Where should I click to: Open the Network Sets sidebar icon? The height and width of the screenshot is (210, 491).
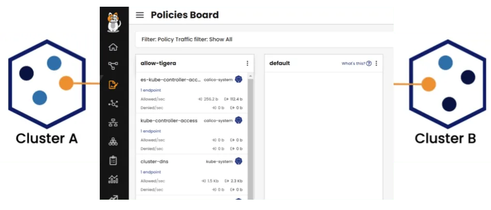coord(113,123)
